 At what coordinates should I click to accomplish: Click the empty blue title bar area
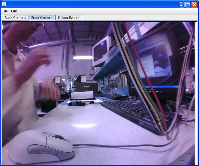pyautogui.click(x=91, y=4)
